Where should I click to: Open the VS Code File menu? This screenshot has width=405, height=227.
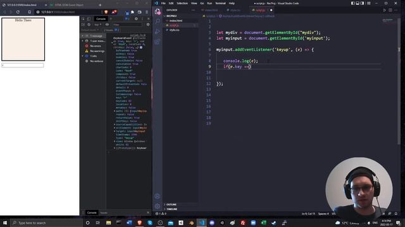point(163,3)
